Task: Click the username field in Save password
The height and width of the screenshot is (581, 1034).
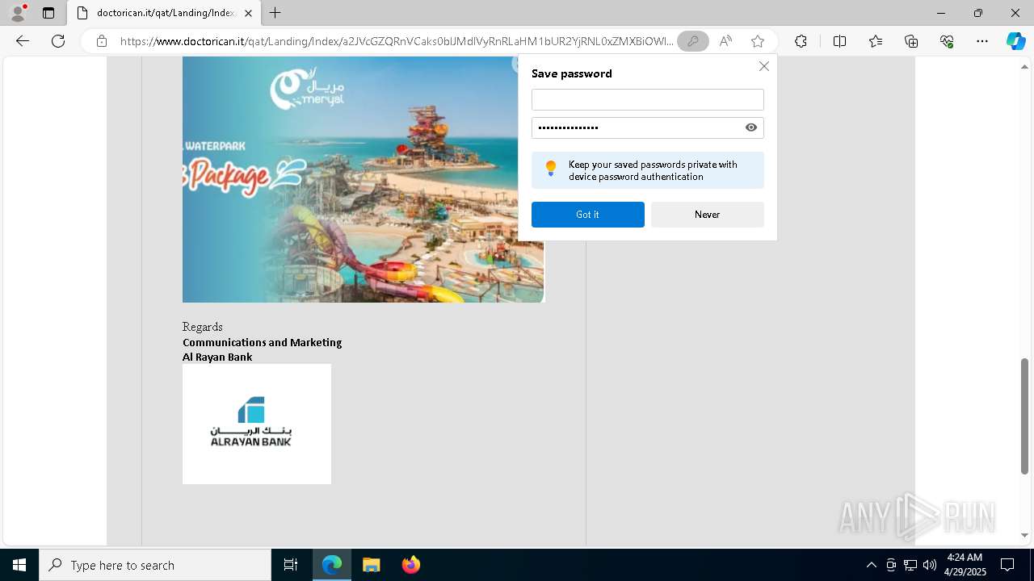Action: point(648,100)
